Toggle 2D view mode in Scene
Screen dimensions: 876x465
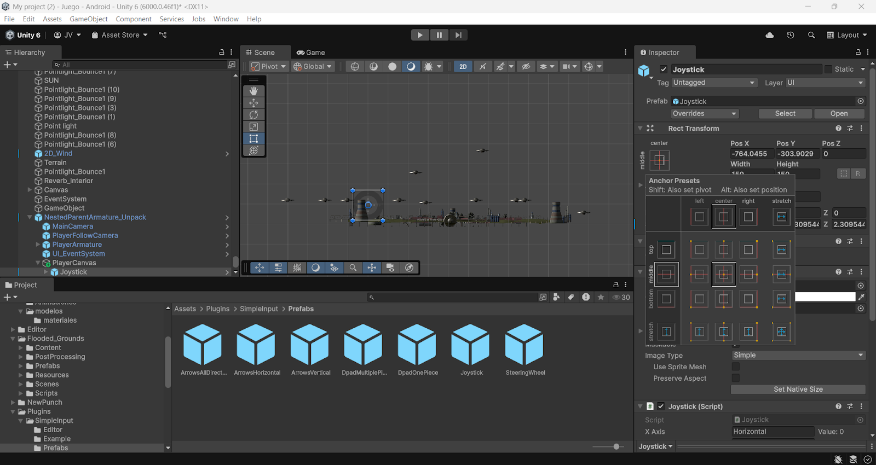(463, 67)
